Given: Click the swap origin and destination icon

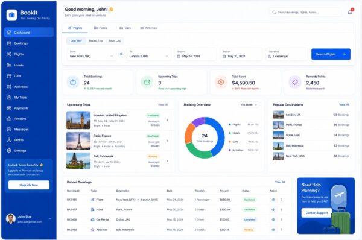Looking at the screenshot, I should point(121,54).
